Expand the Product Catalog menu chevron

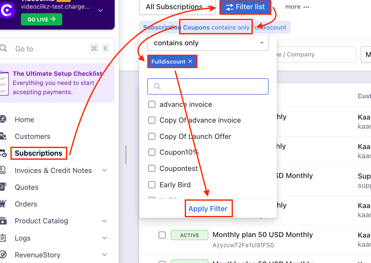pos(104,221)
